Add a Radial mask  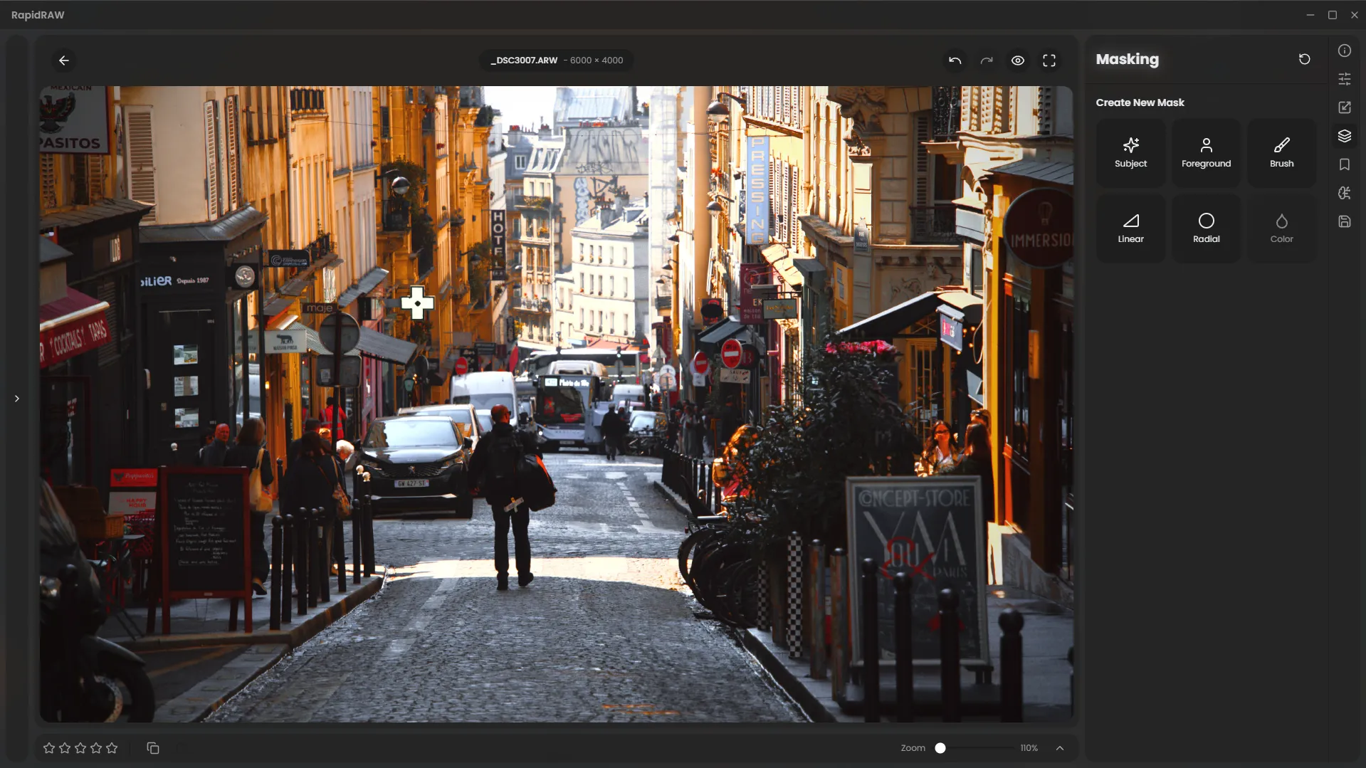1206,228
